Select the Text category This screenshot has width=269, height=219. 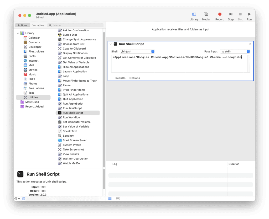31,93
